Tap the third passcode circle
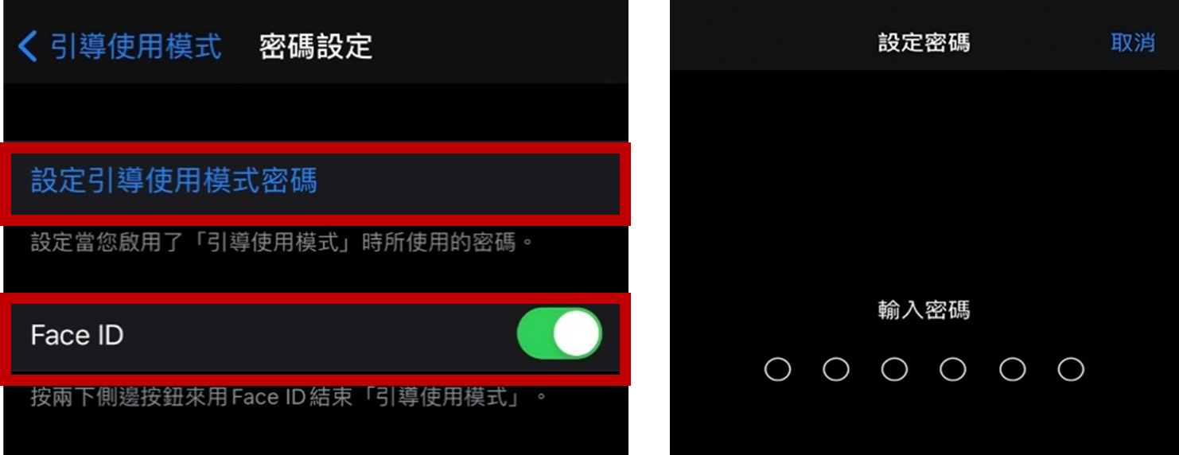 click(895, 369)
